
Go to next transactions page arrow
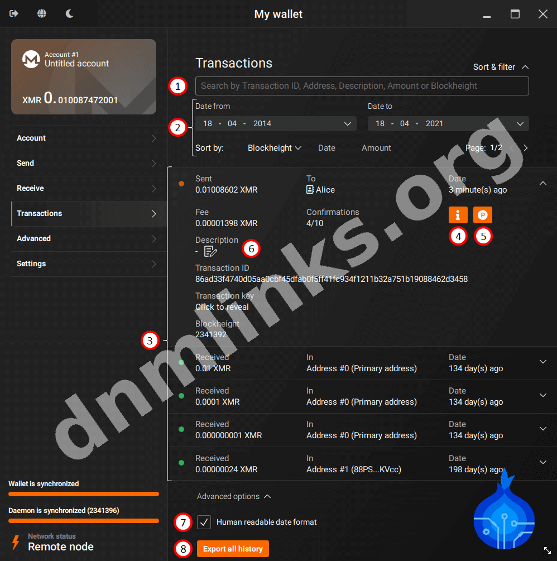pyautogui.click(x=525, y=148)
